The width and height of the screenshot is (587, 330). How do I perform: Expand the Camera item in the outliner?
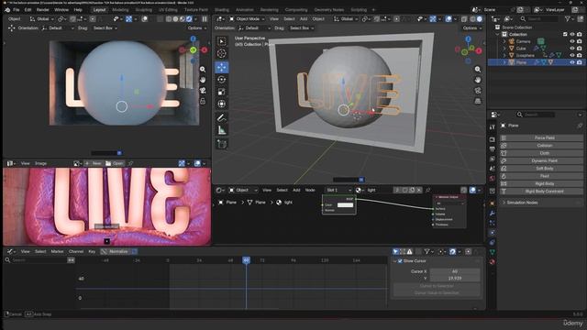[504, 41]
